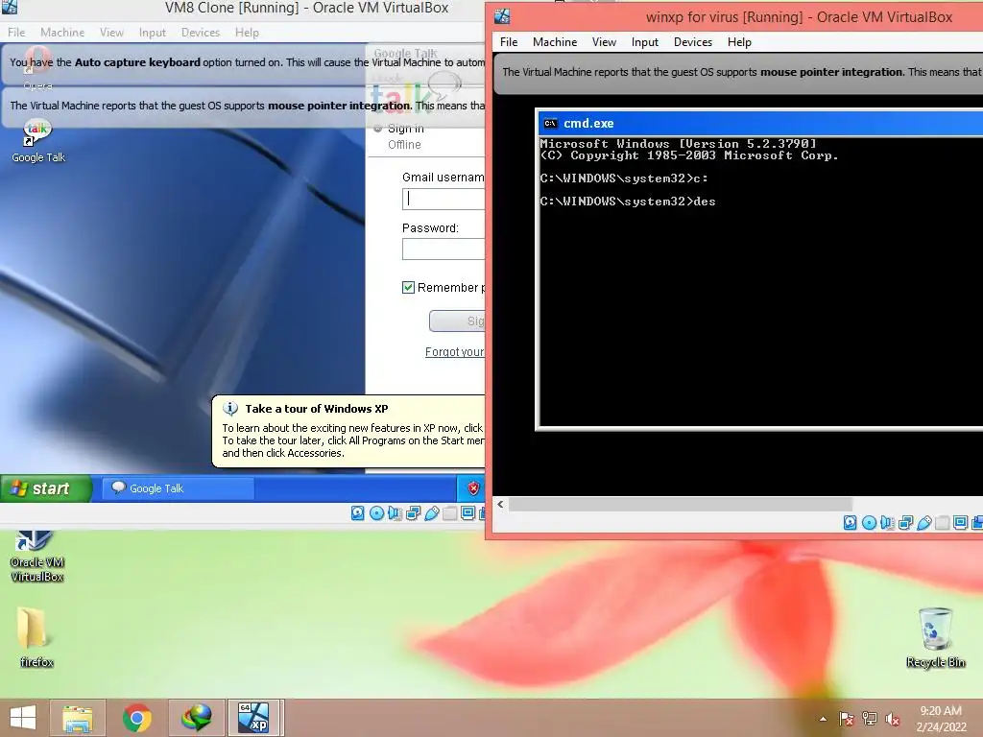Click the C:\WINDOWS\system32>des command line
983x737 pixels.
click(628, 202)
